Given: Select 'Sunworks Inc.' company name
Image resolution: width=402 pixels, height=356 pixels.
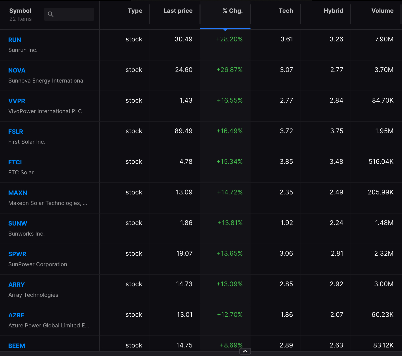Looking at the screenshot, I should pos(26,234).
